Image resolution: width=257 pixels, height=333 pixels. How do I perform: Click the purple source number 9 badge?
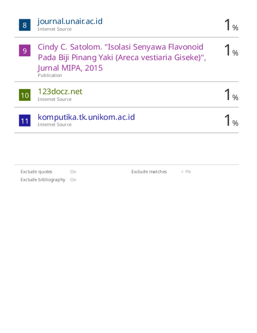click(25, 50)
